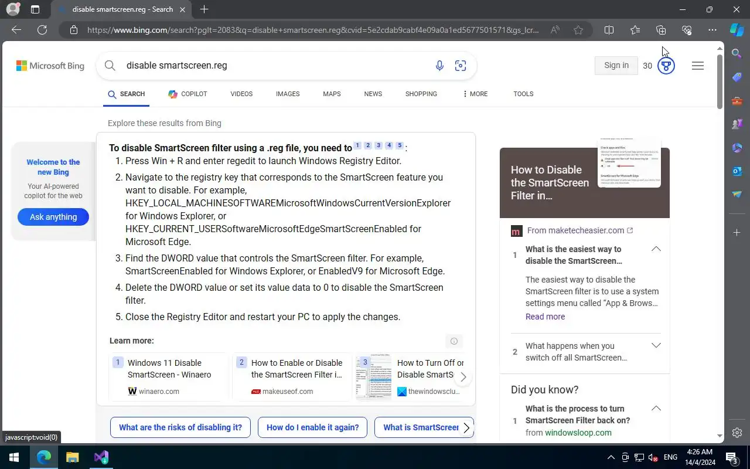Screen dimensions: 750x469
Task: Open Collections icon in toolbar
Action: (661, 30)
